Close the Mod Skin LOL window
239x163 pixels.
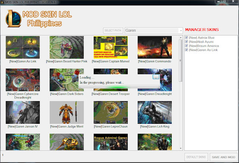[233, 1]
